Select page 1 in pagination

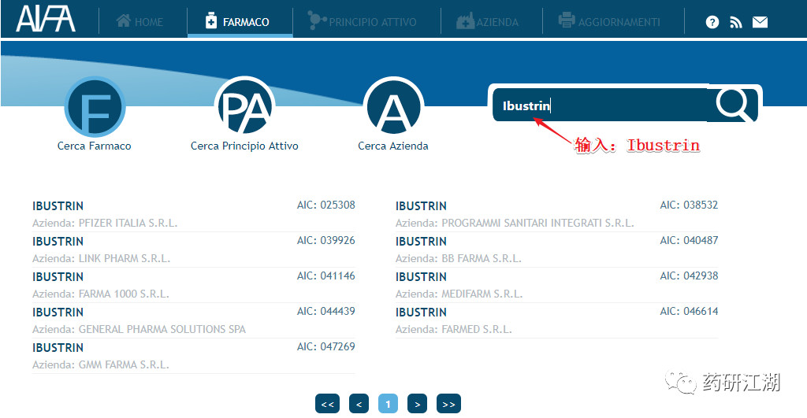[x=388, y=404]
